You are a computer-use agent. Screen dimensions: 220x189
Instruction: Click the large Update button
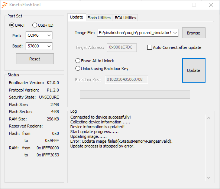click(x=194, y=70)
